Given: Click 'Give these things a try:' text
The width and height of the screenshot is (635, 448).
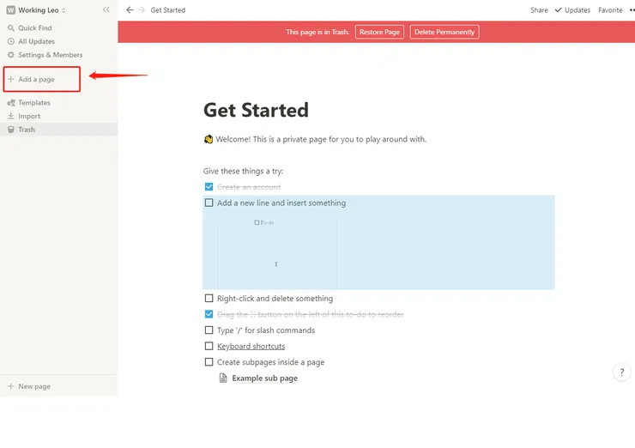Looking at the screenshot, I should pyautogui.click(x=244, y=172).
